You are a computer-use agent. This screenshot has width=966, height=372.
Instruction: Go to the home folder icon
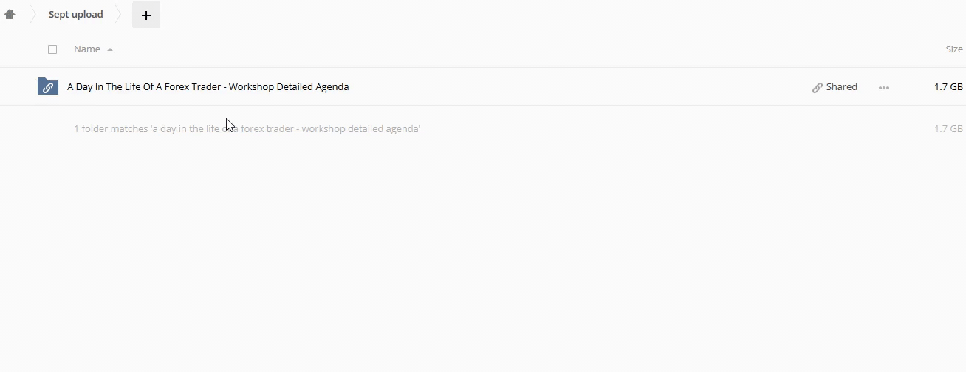click(10, 14)
